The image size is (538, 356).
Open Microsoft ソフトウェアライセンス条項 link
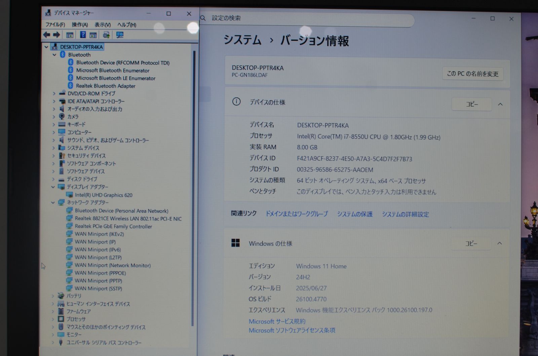(292, 330)
